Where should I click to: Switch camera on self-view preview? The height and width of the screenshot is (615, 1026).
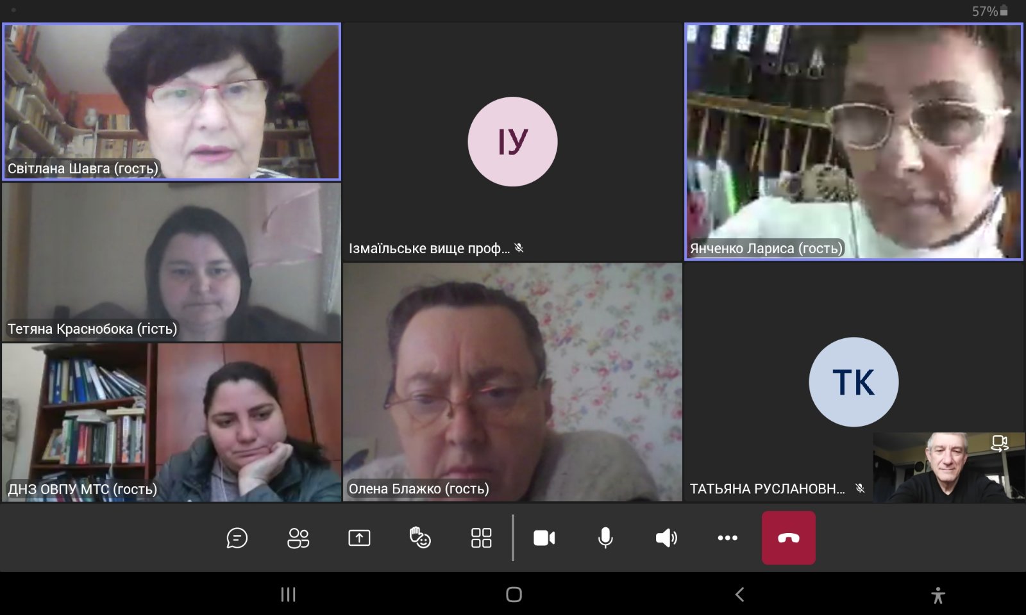point(999,443)
